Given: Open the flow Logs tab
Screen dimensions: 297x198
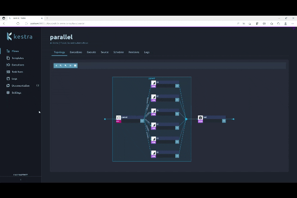Looking at the screenshot, I should click(x=146, y=52).
